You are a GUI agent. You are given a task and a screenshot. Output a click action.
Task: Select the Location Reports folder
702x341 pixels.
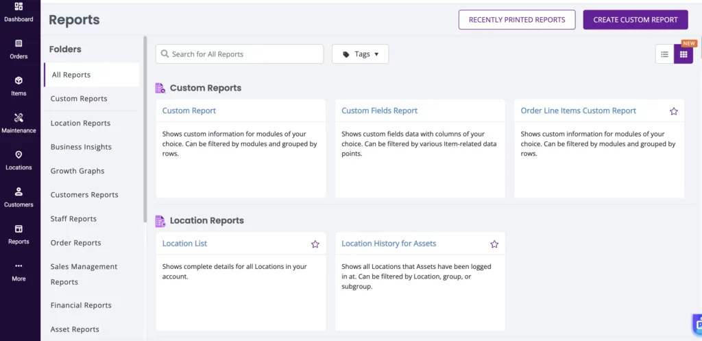[x=81, y=123]
